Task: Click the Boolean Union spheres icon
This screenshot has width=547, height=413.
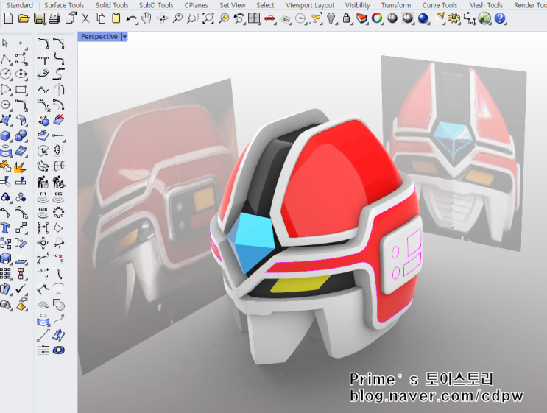Action: click(21, 135)
